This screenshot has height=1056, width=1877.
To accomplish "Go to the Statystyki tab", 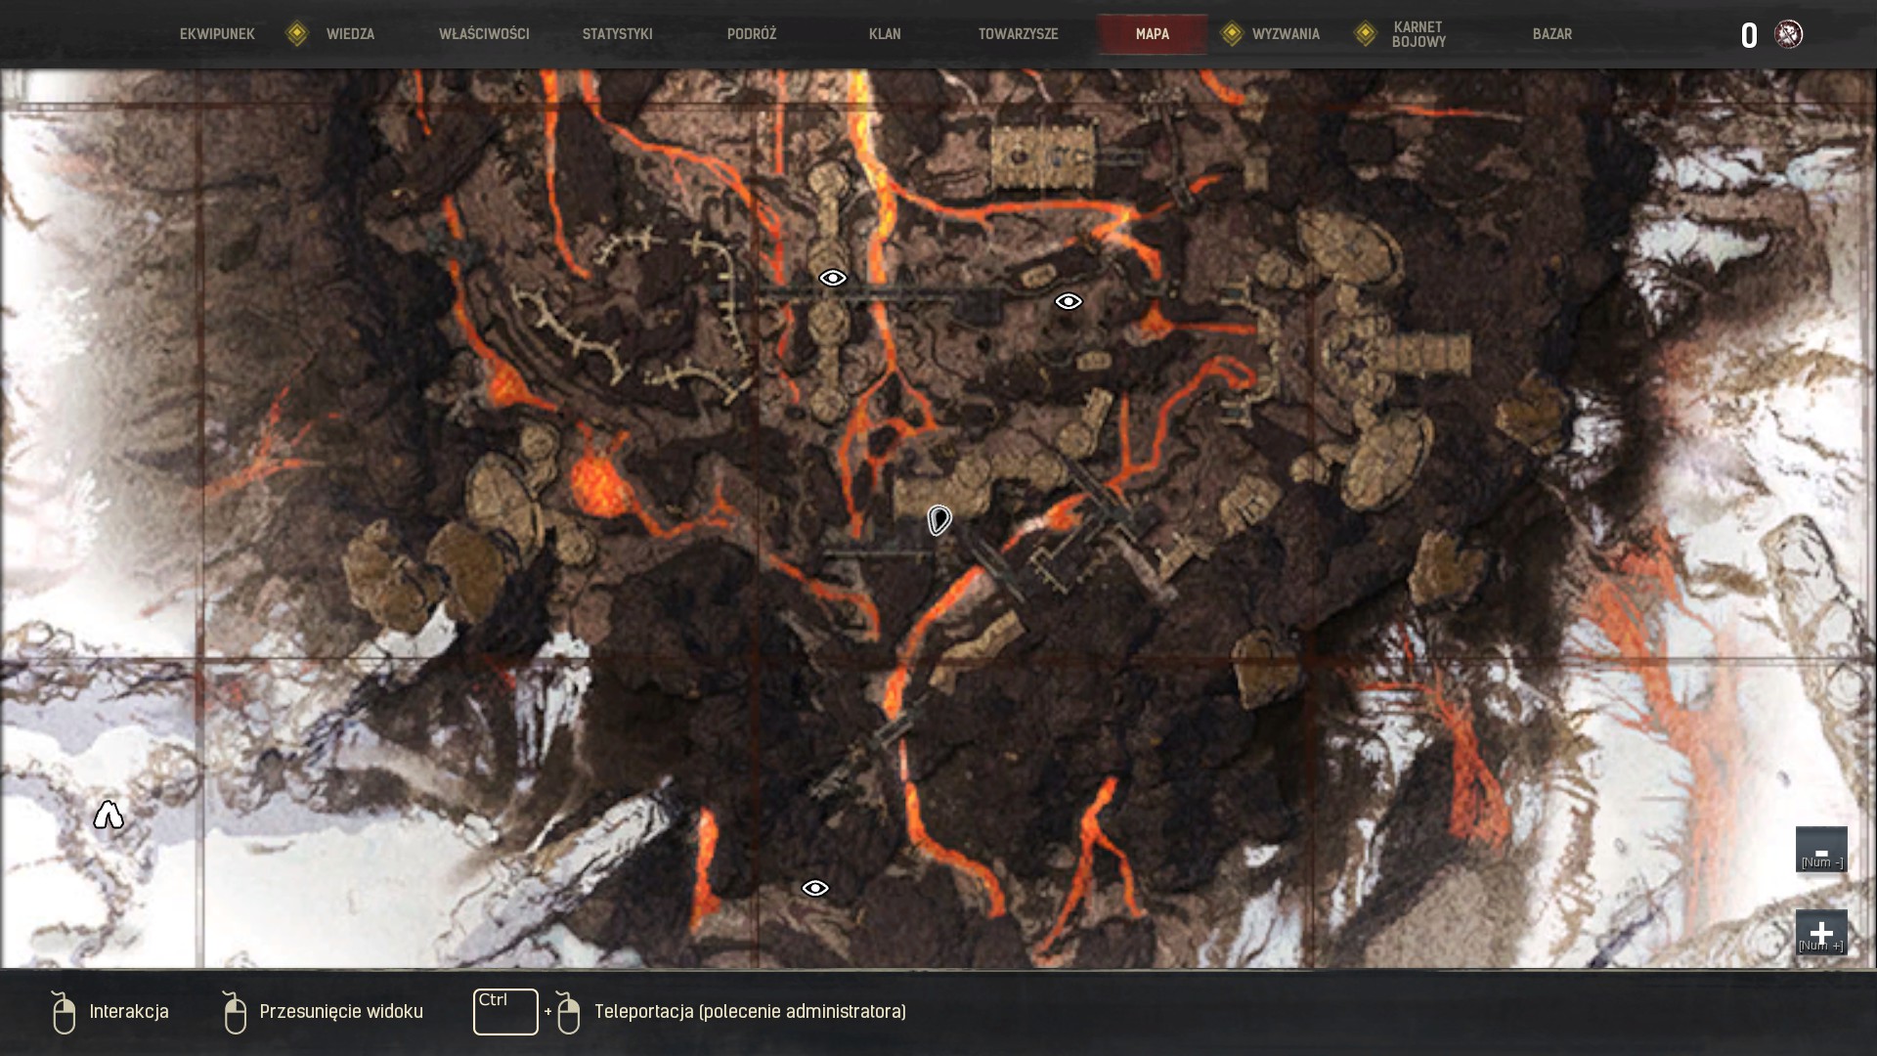I will click(617, 34).
